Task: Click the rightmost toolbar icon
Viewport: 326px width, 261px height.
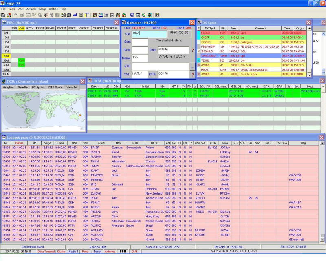Action: pyautogui.click(x=157, y=15)
